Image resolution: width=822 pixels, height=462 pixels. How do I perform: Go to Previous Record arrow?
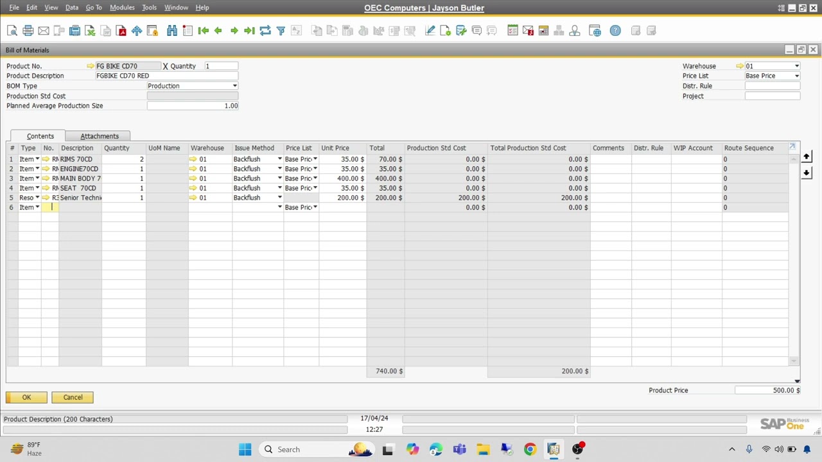coord(218,31)
